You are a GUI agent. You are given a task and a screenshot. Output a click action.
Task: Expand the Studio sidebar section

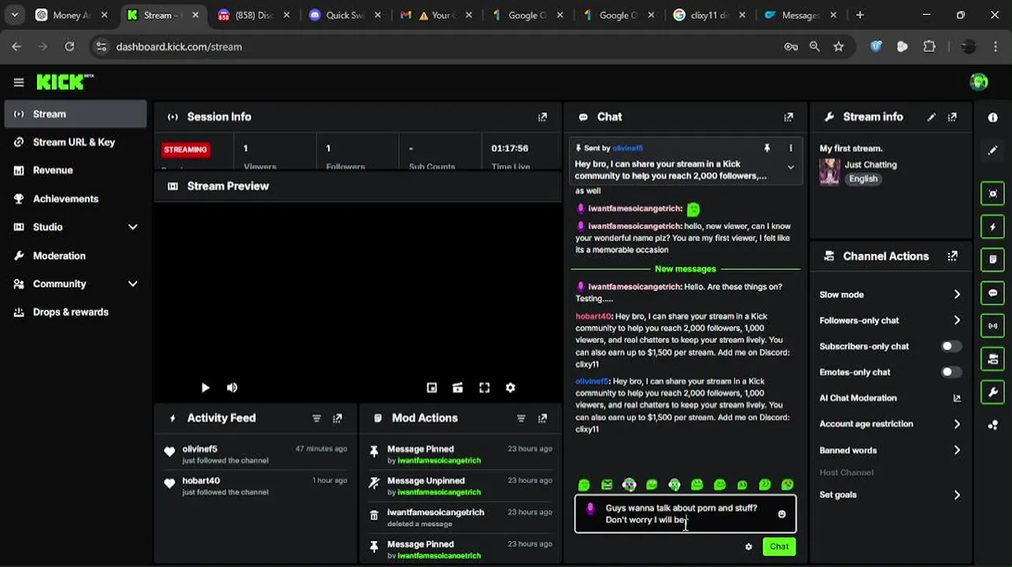132,227
